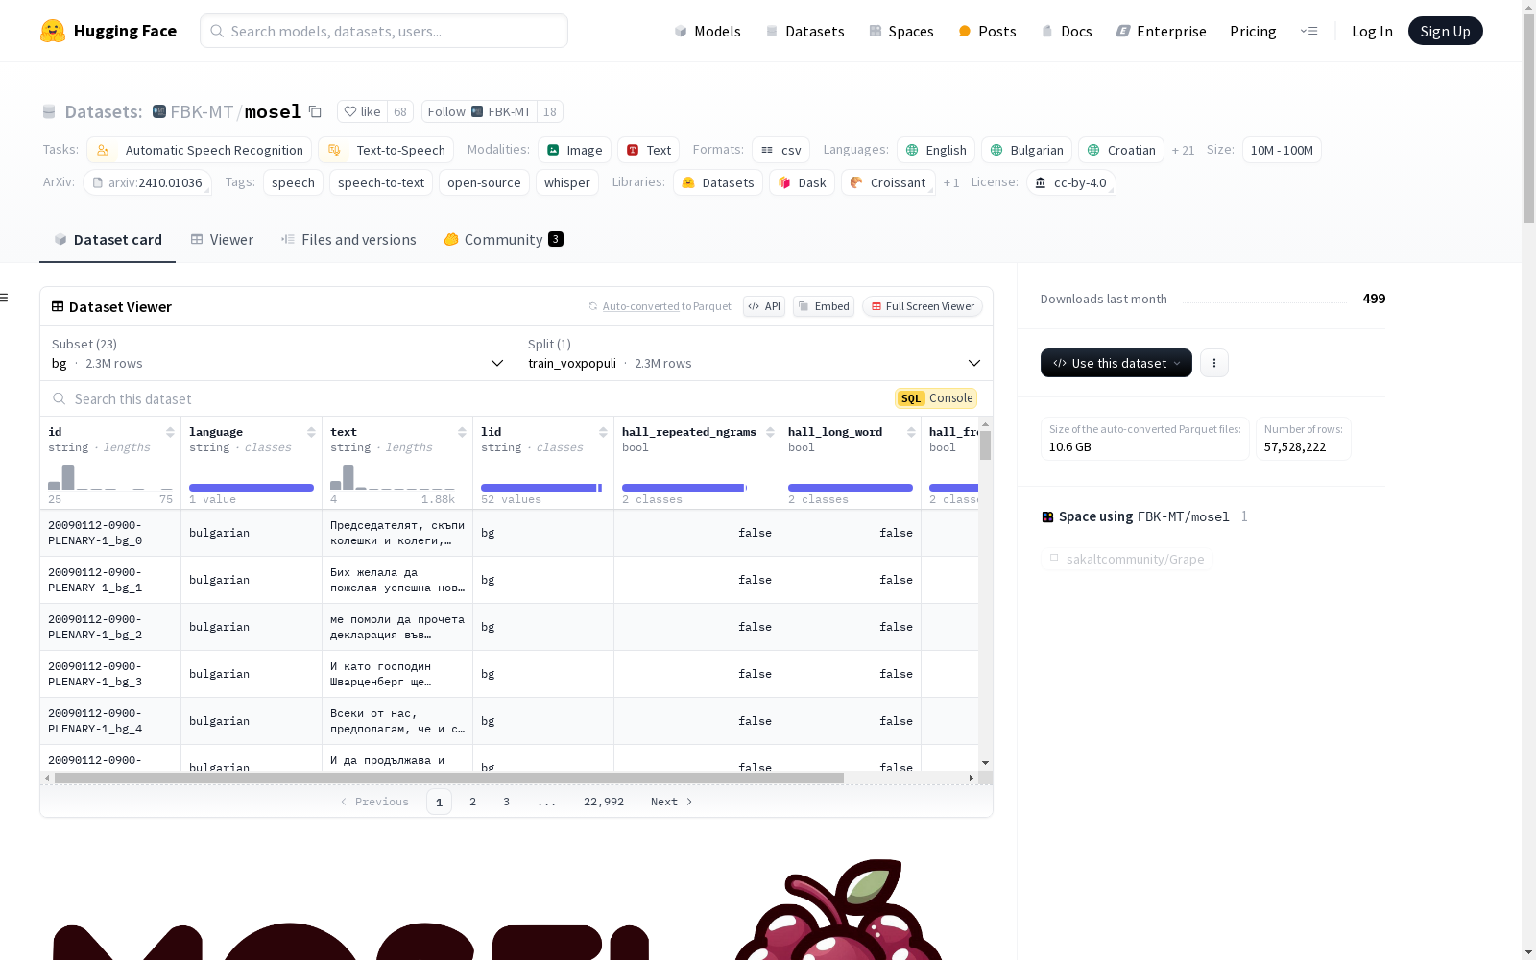
Task: Click the left sidebar table-of-contents icon
Action: coord(5,298)
